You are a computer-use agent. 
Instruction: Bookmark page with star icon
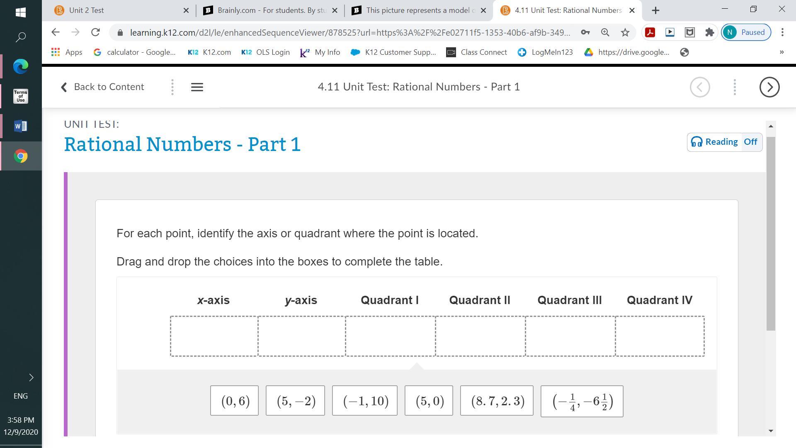coord(625,32)
